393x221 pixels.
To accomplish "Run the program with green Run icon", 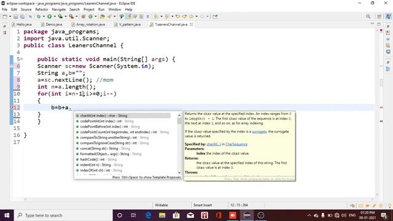I will click(x=49, y=17).
